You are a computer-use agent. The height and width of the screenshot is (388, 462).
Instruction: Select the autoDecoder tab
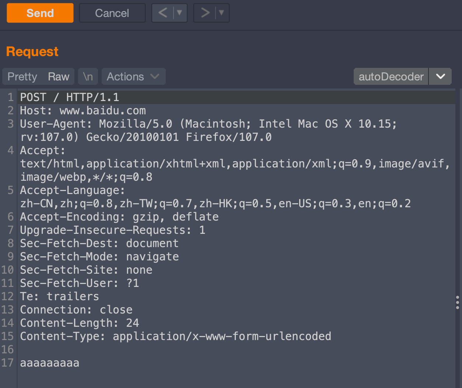click(391, 77)
